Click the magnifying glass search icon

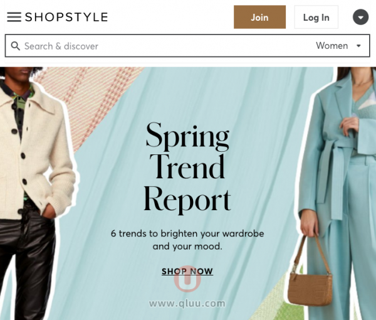point(16,46)
